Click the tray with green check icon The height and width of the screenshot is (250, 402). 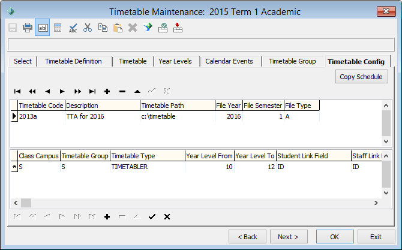click(163, 28)
